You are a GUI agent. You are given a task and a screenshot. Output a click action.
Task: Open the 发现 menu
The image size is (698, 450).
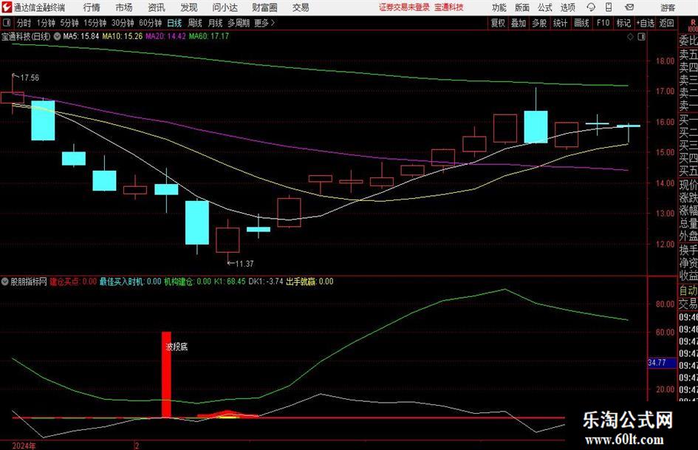point(189,7)
